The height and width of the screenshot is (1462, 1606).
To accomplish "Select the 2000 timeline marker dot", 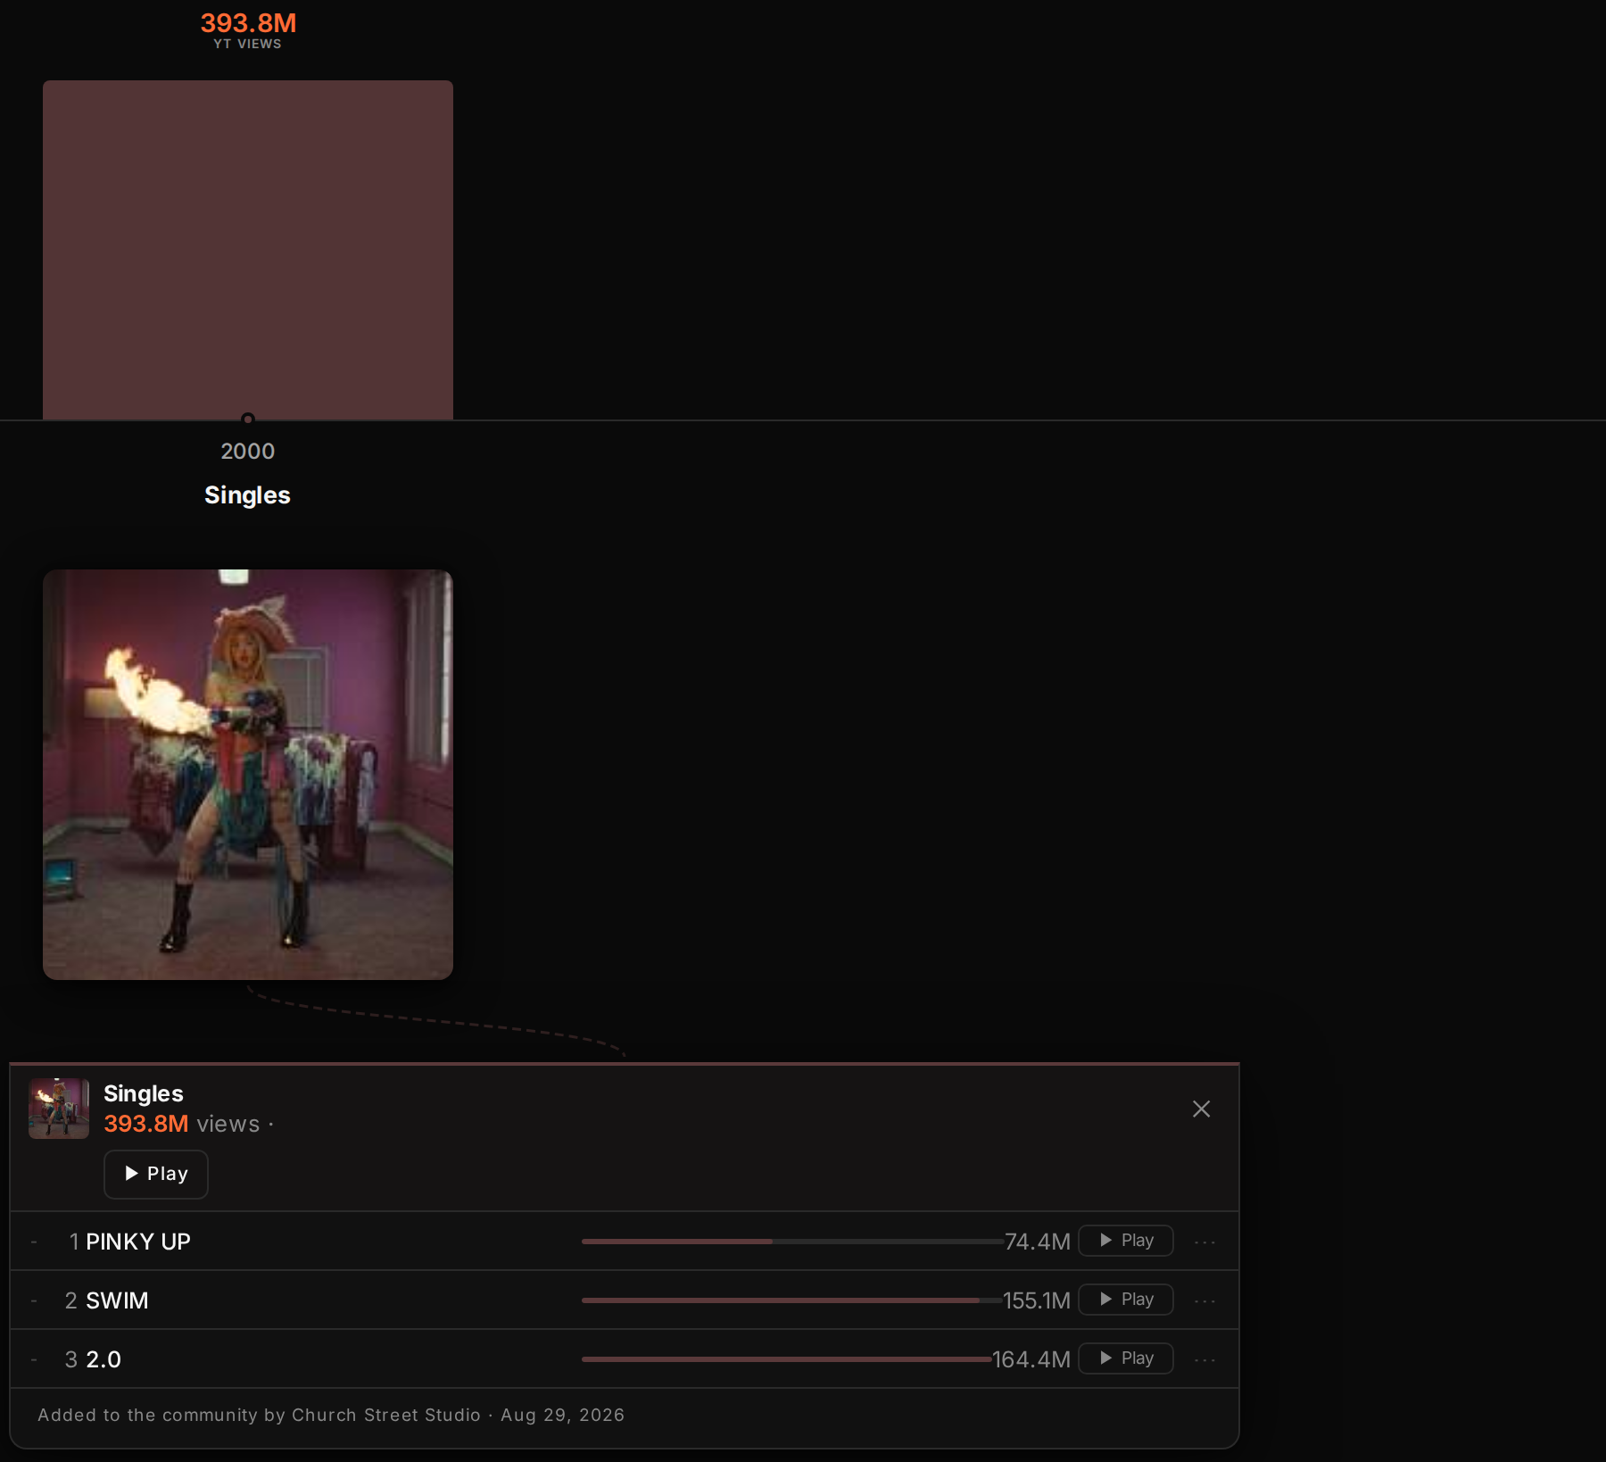I will click(x=248, y=419).
